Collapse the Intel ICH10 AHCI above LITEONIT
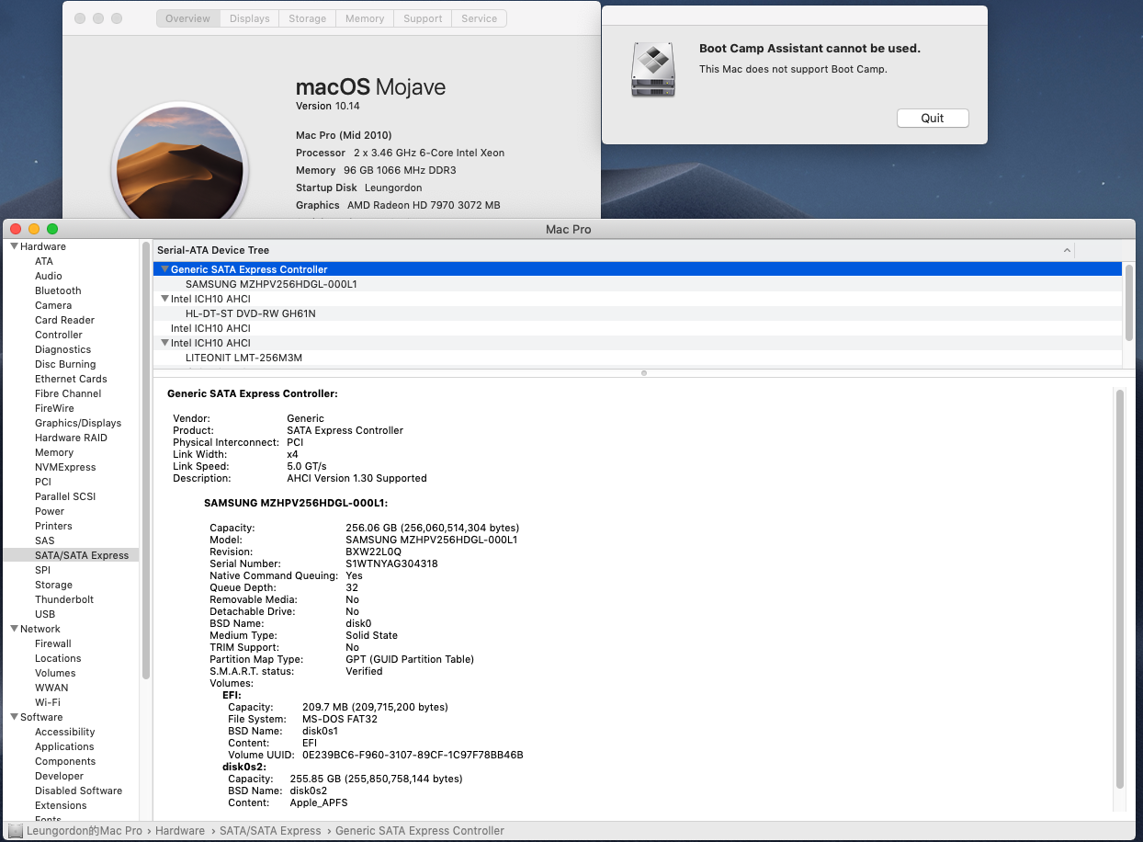The width and height of the screenshot is (1143, 842). [x=164, y=343]
